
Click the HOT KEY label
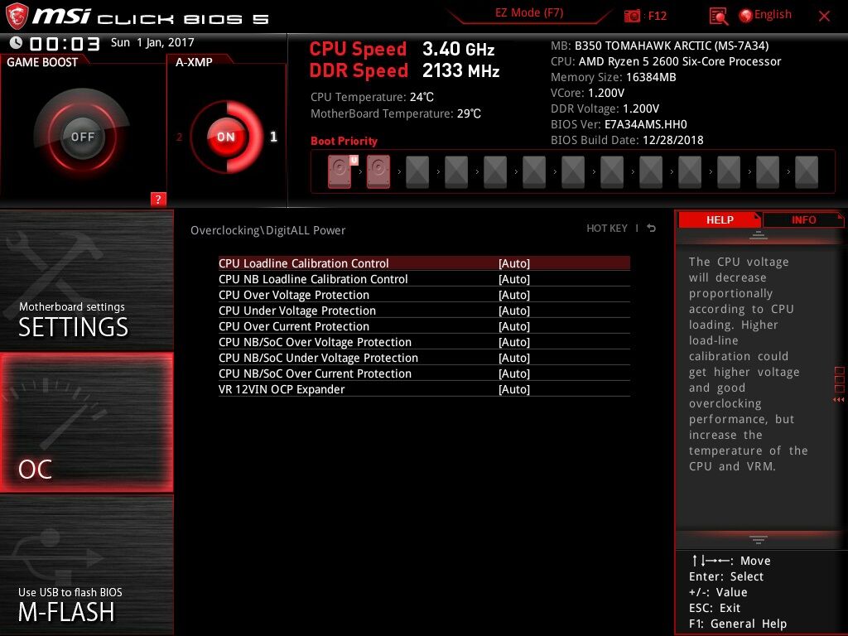tap(607, 229)
